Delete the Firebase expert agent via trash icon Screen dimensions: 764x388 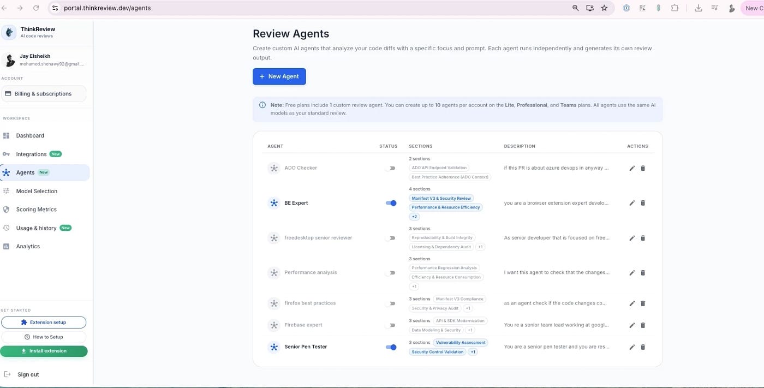[643, 325]
